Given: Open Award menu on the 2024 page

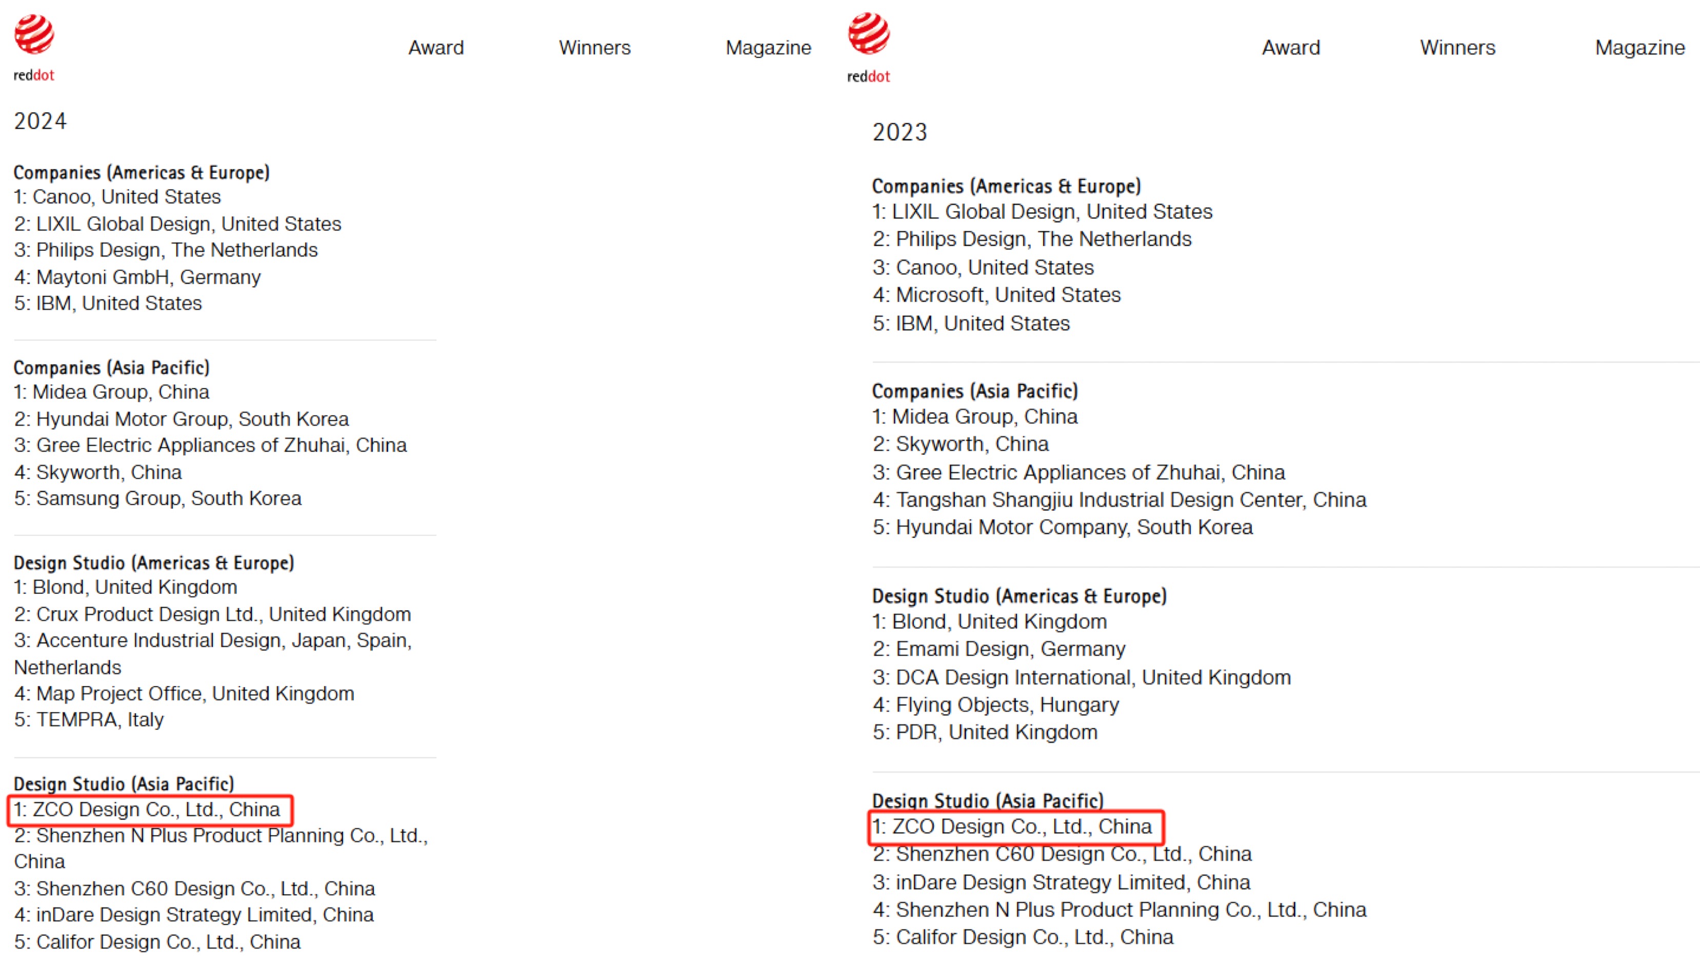Looking at the screenshot, I should point(435,48).
